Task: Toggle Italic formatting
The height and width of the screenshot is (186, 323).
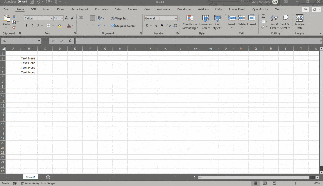Action: click(x=32, y=26)
